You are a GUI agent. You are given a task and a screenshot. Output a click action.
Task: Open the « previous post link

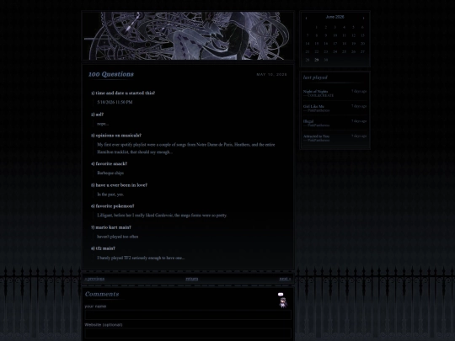click(94, 279)
